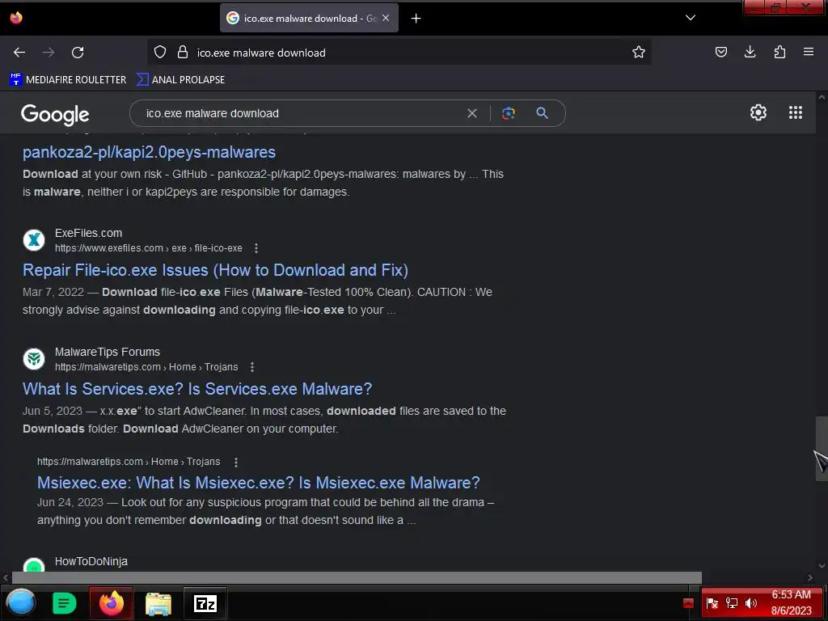The image size is (828, 621).
Task: Open File Explorer from the taskbar
Action: tap(158, 603)
